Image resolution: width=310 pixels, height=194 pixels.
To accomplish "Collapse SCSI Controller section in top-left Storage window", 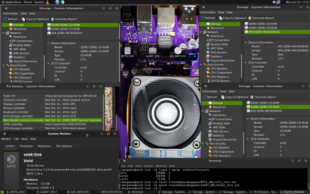I will (x=48, y=64).
